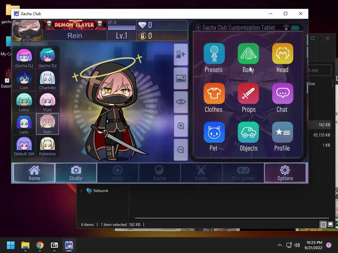This screenshot has width=338, height=253.
Task: Open the notification badge in the taskbar
Action: (x=329, y=245)
